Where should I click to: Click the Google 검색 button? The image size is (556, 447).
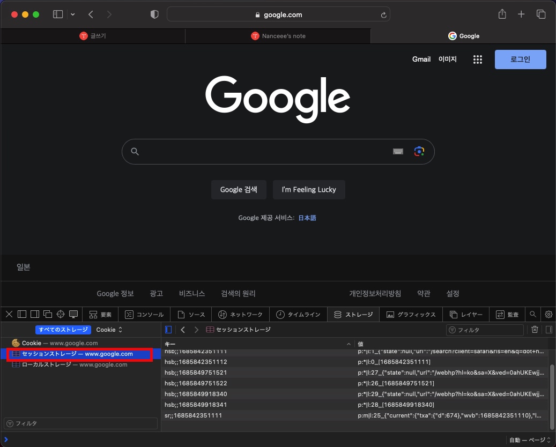(239, 190)
